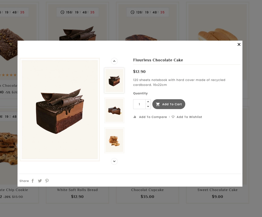Click the quantity input field
Image resolution: width=262 pixels, height=217 pixels.
[x=139, y=104]
